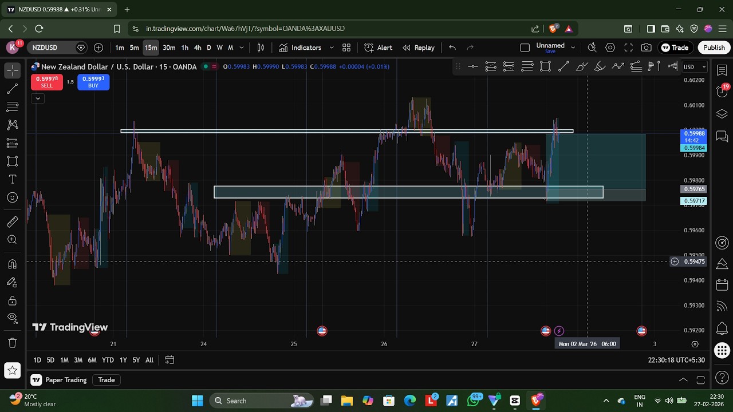Open the object tree layers icon
The height and width of the screenshot is (412, 733).
click(x=722, y=113)
